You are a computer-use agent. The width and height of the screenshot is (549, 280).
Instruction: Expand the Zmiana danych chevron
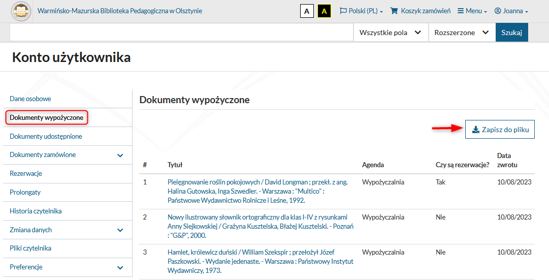coord(120,230)
